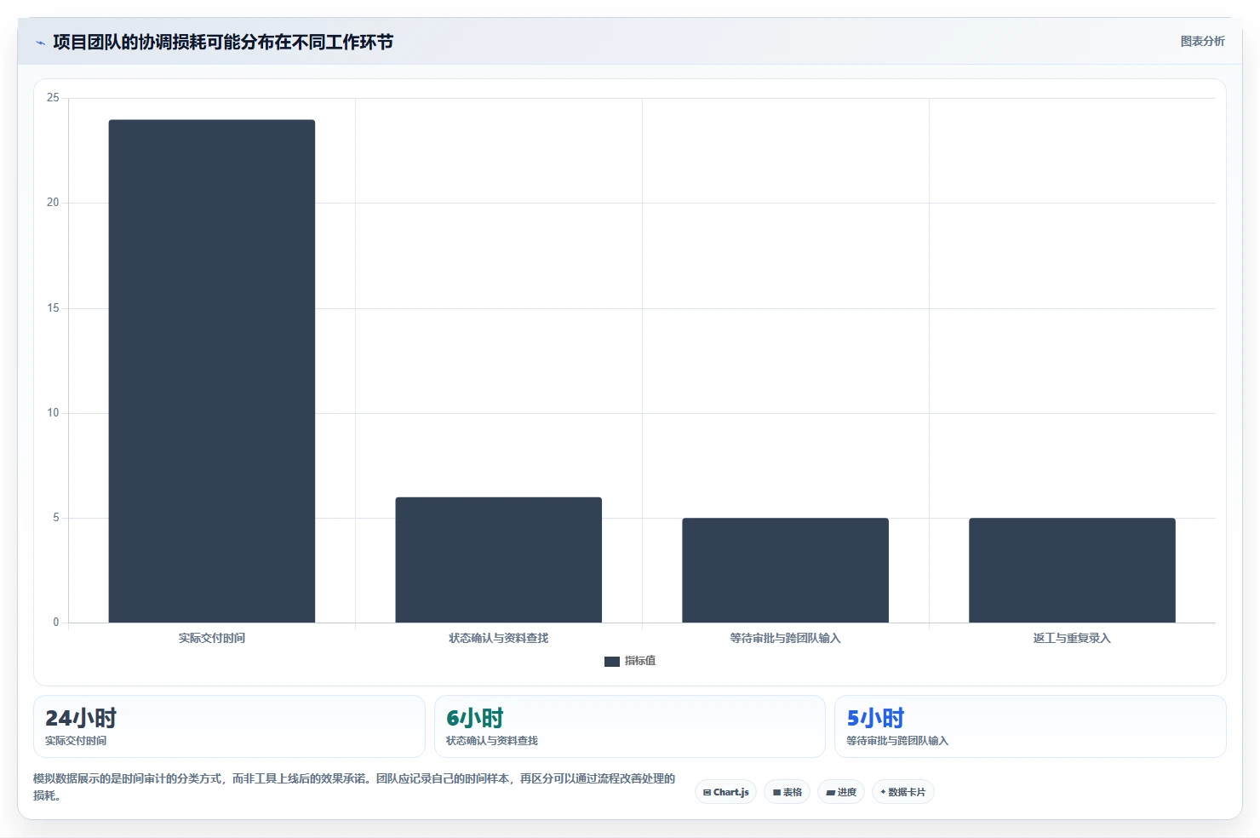Viewport: 1260px width, 838px height.
Task: Click the icon inside 进度 chip
Action: (831, 793)
